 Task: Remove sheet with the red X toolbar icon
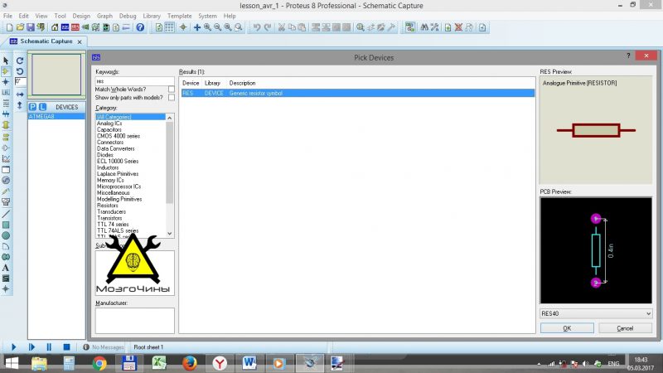pyautogui.click(x=458, y=27)
